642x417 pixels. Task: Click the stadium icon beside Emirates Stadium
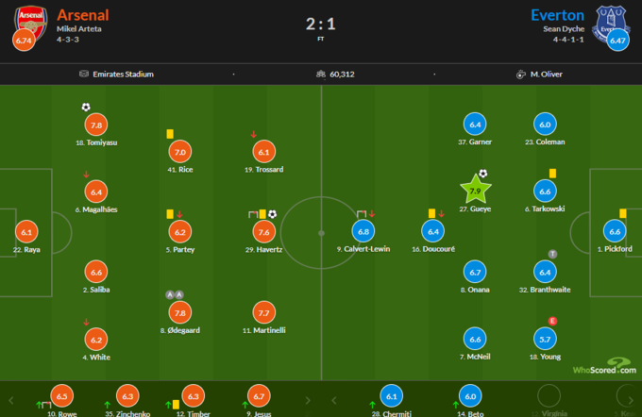pos(86,74)
